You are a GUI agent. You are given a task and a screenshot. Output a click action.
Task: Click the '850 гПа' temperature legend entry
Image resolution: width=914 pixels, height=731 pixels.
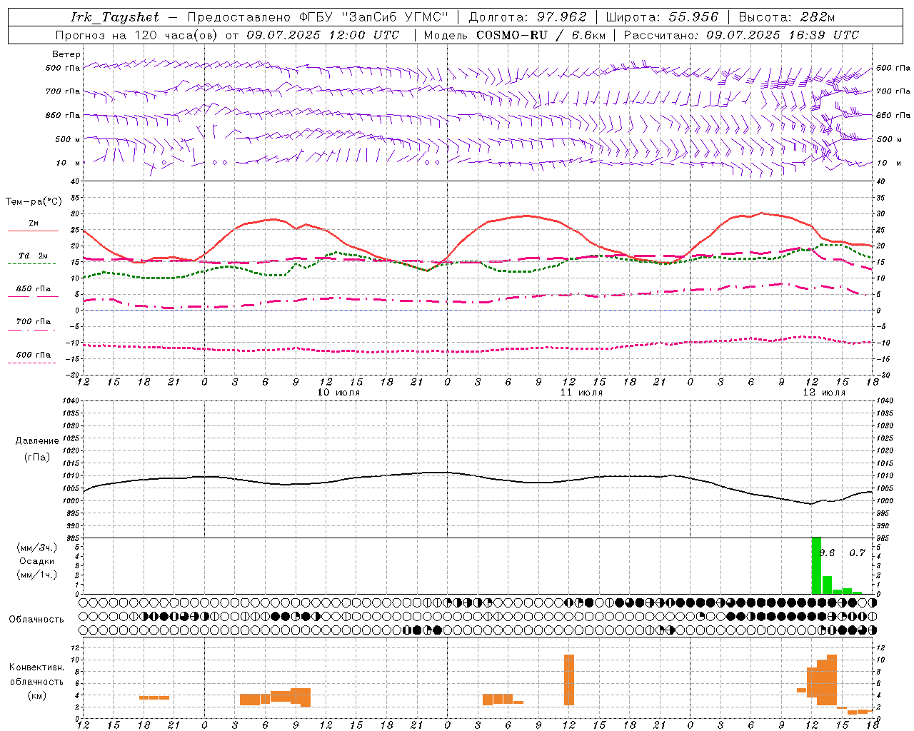33,289
